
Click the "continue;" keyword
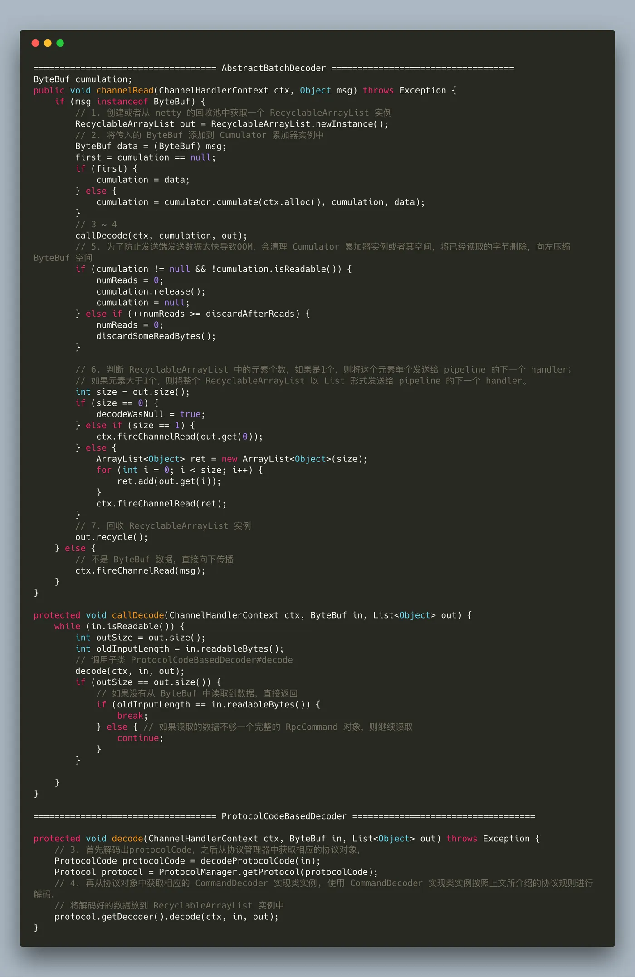[x=140, y=738]
